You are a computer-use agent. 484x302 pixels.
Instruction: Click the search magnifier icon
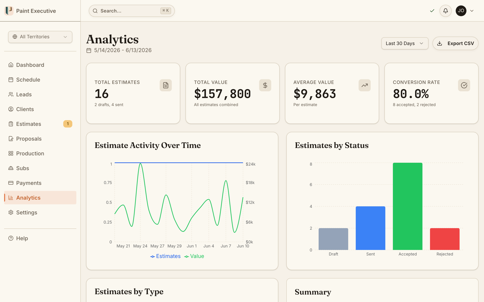click(x=95, y=11)
